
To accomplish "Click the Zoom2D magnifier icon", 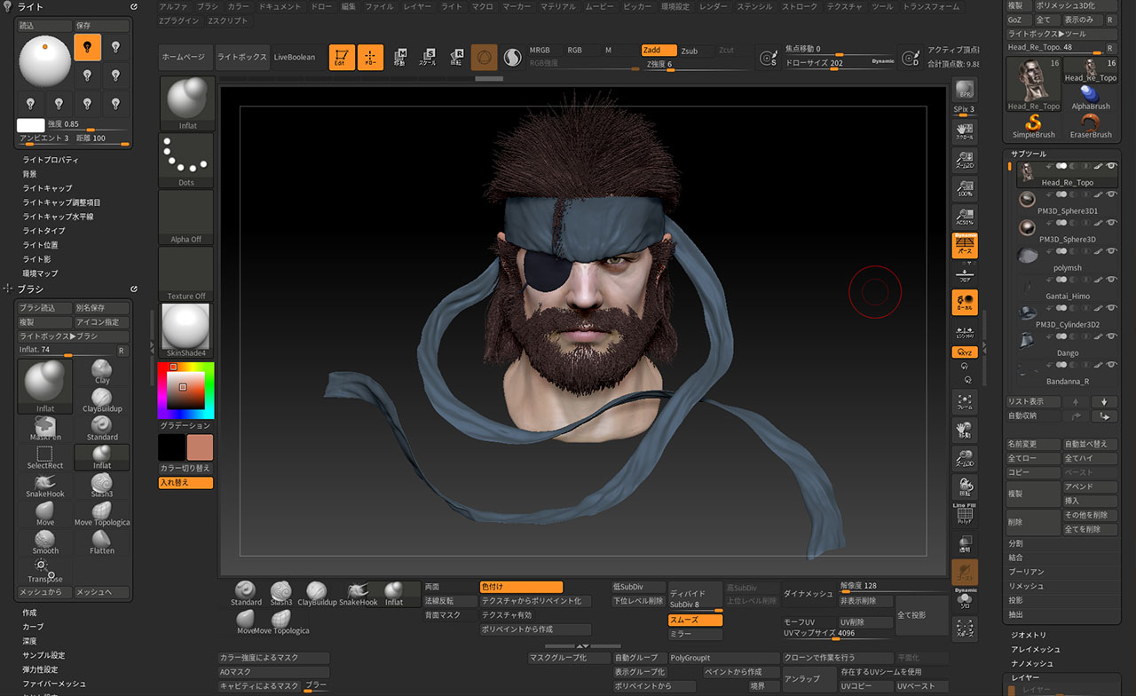I will [964, 160].
